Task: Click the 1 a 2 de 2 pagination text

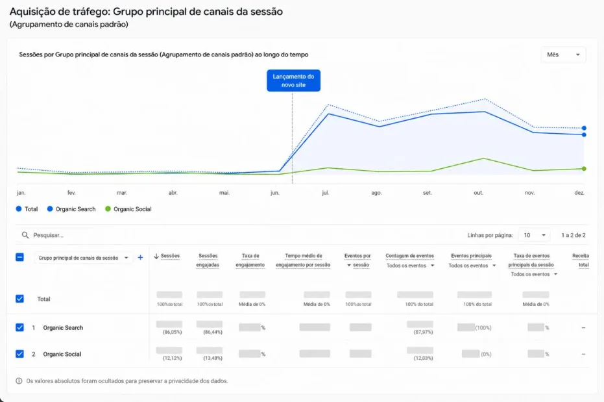Action: pyautogui.click(x=574, y=235)
